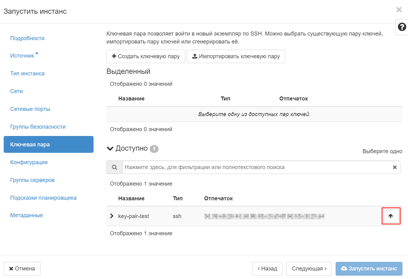Viewport: 408px width, 279px height.
Task: Click inside the key pair search field
Action: [x=245, y=167]
